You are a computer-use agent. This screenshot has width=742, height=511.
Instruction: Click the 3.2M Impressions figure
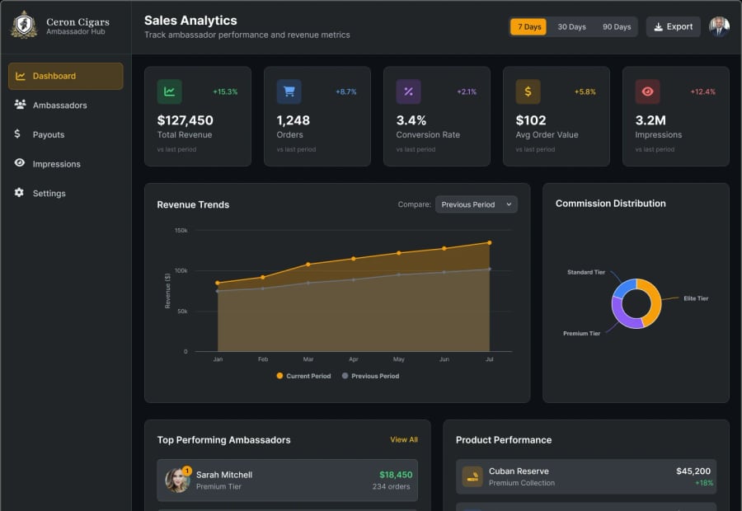[x=650, y=120]
